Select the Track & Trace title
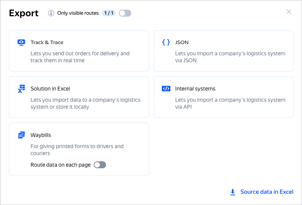Screen dimensions: 302x205 click(x=47, y=43)
